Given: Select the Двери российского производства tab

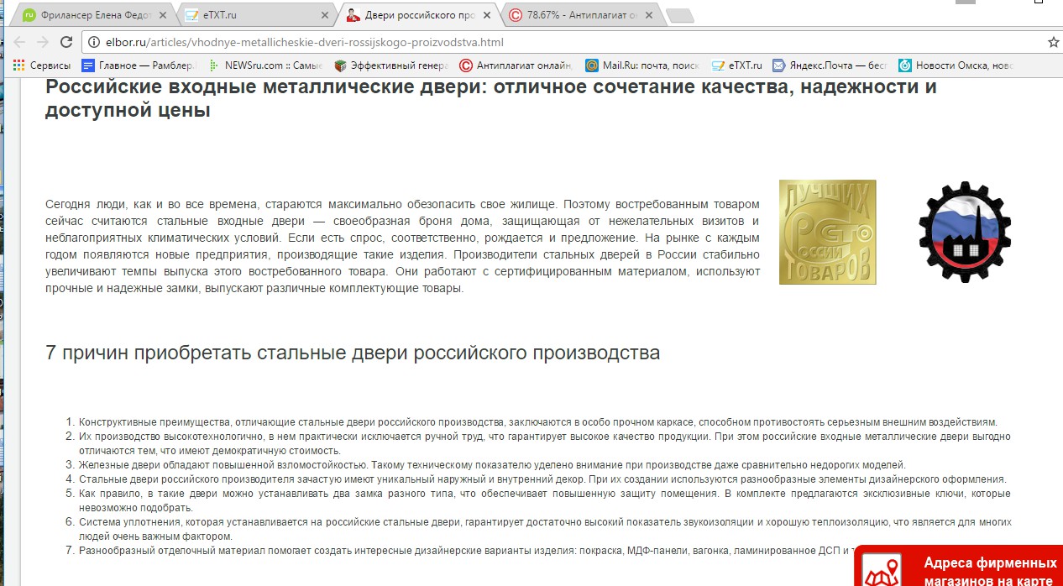Looking at the screenshot, I should click(418, 15).
